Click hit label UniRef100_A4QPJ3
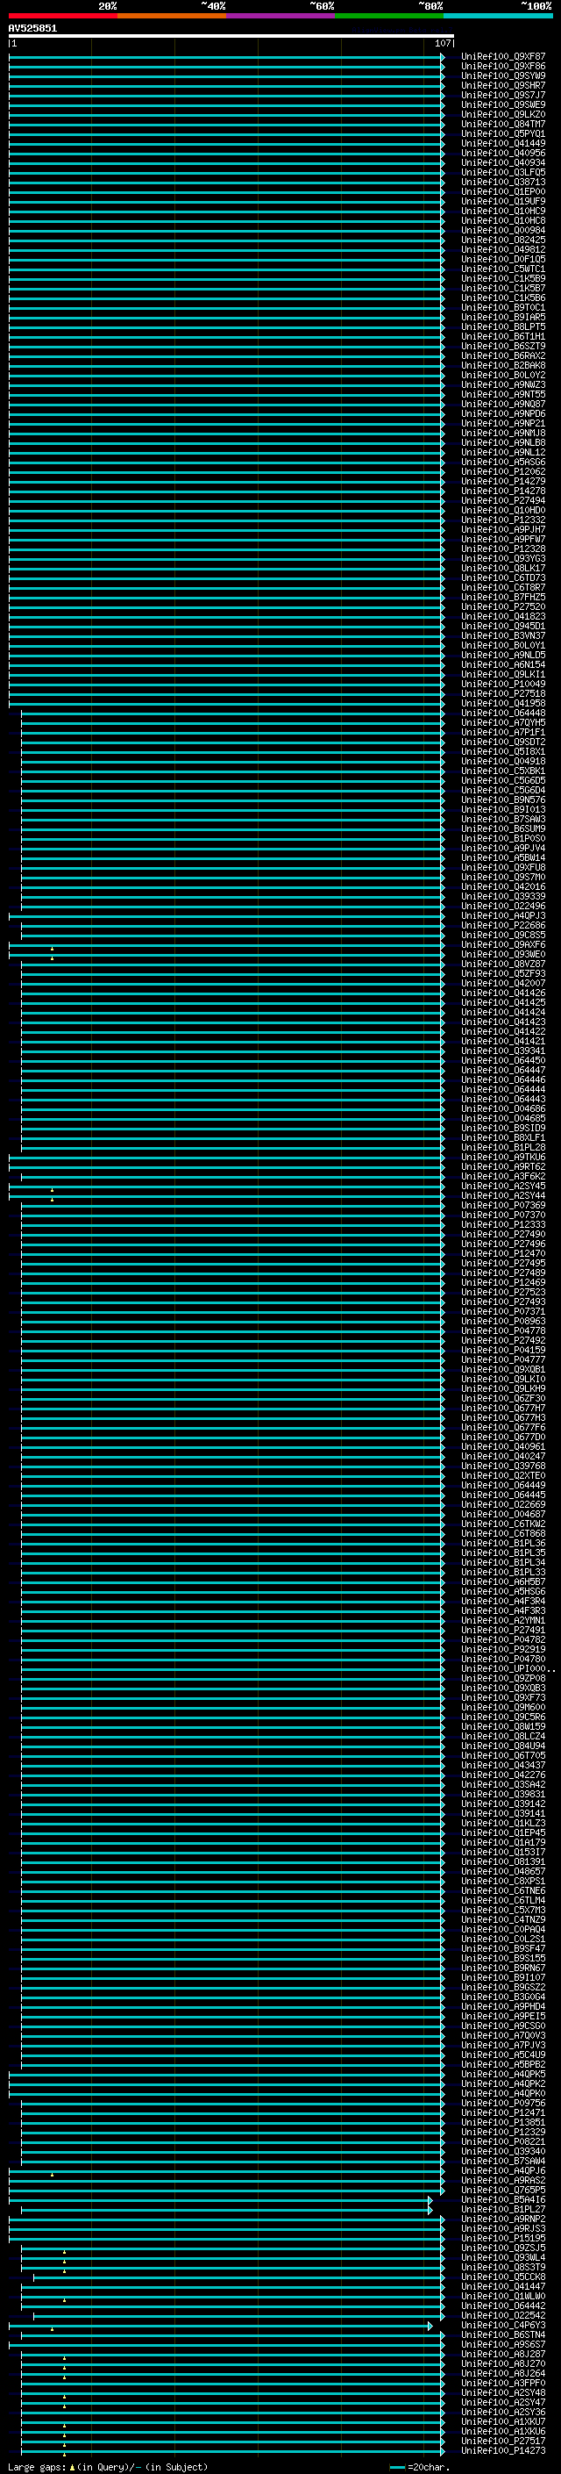The width and height of the screenshot is (561, 2474). (x=503, y=915)
